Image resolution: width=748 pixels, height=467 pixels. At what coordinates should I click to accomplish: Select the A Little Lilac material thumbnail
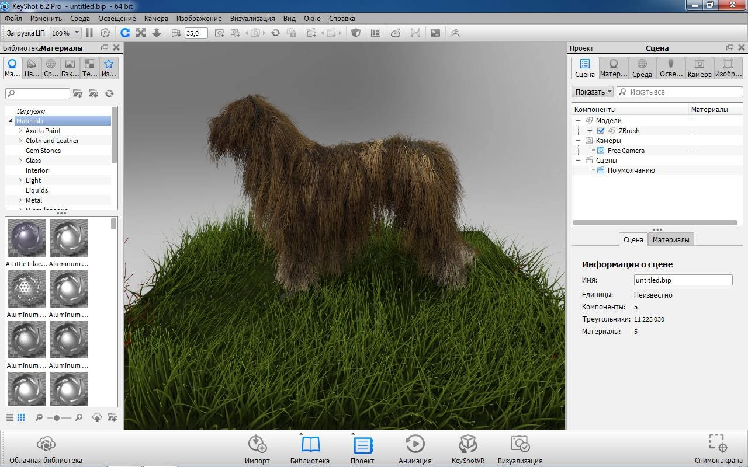[27, 238]
